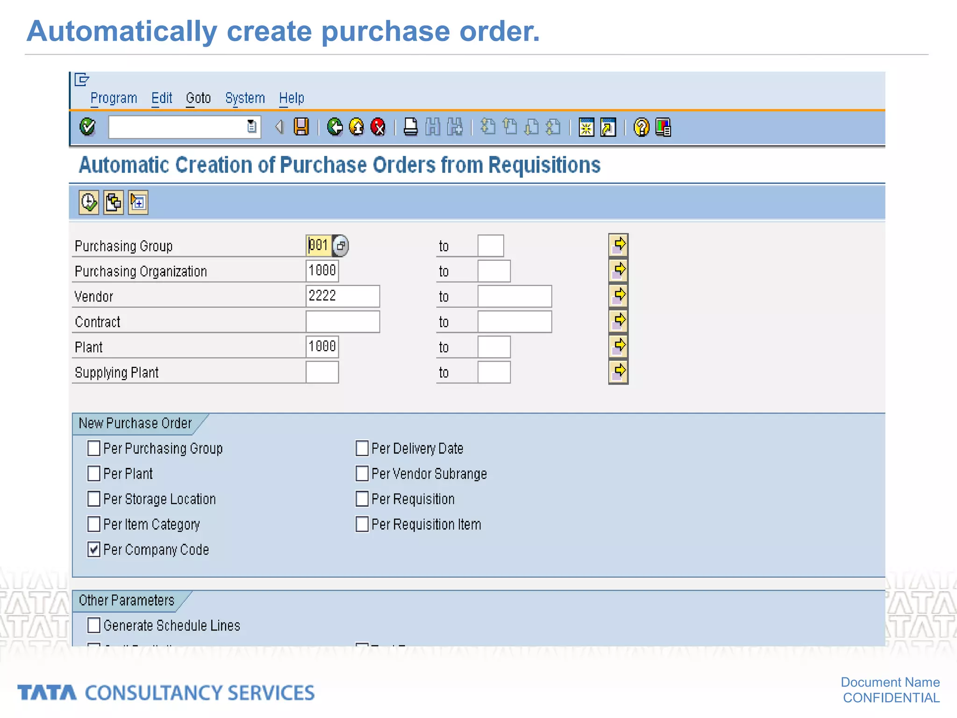The image size is (957, 718).
Task: Click the green checkmark Enter icon
Action: pos(87,127)
